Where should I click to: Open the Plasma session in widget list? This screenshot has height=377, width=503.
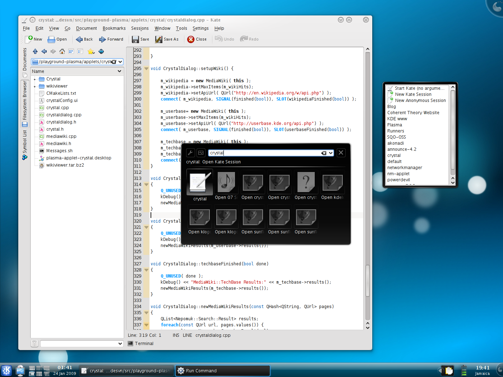tap(394, 125)
